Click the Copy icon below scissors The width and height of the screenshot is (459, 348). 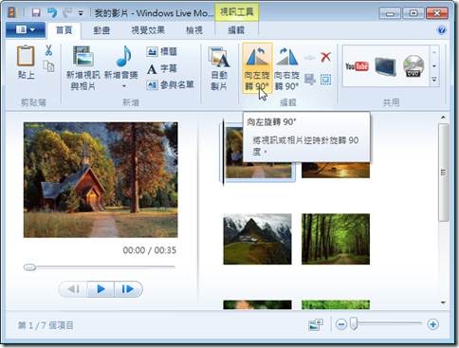click(x=48, y=66)
